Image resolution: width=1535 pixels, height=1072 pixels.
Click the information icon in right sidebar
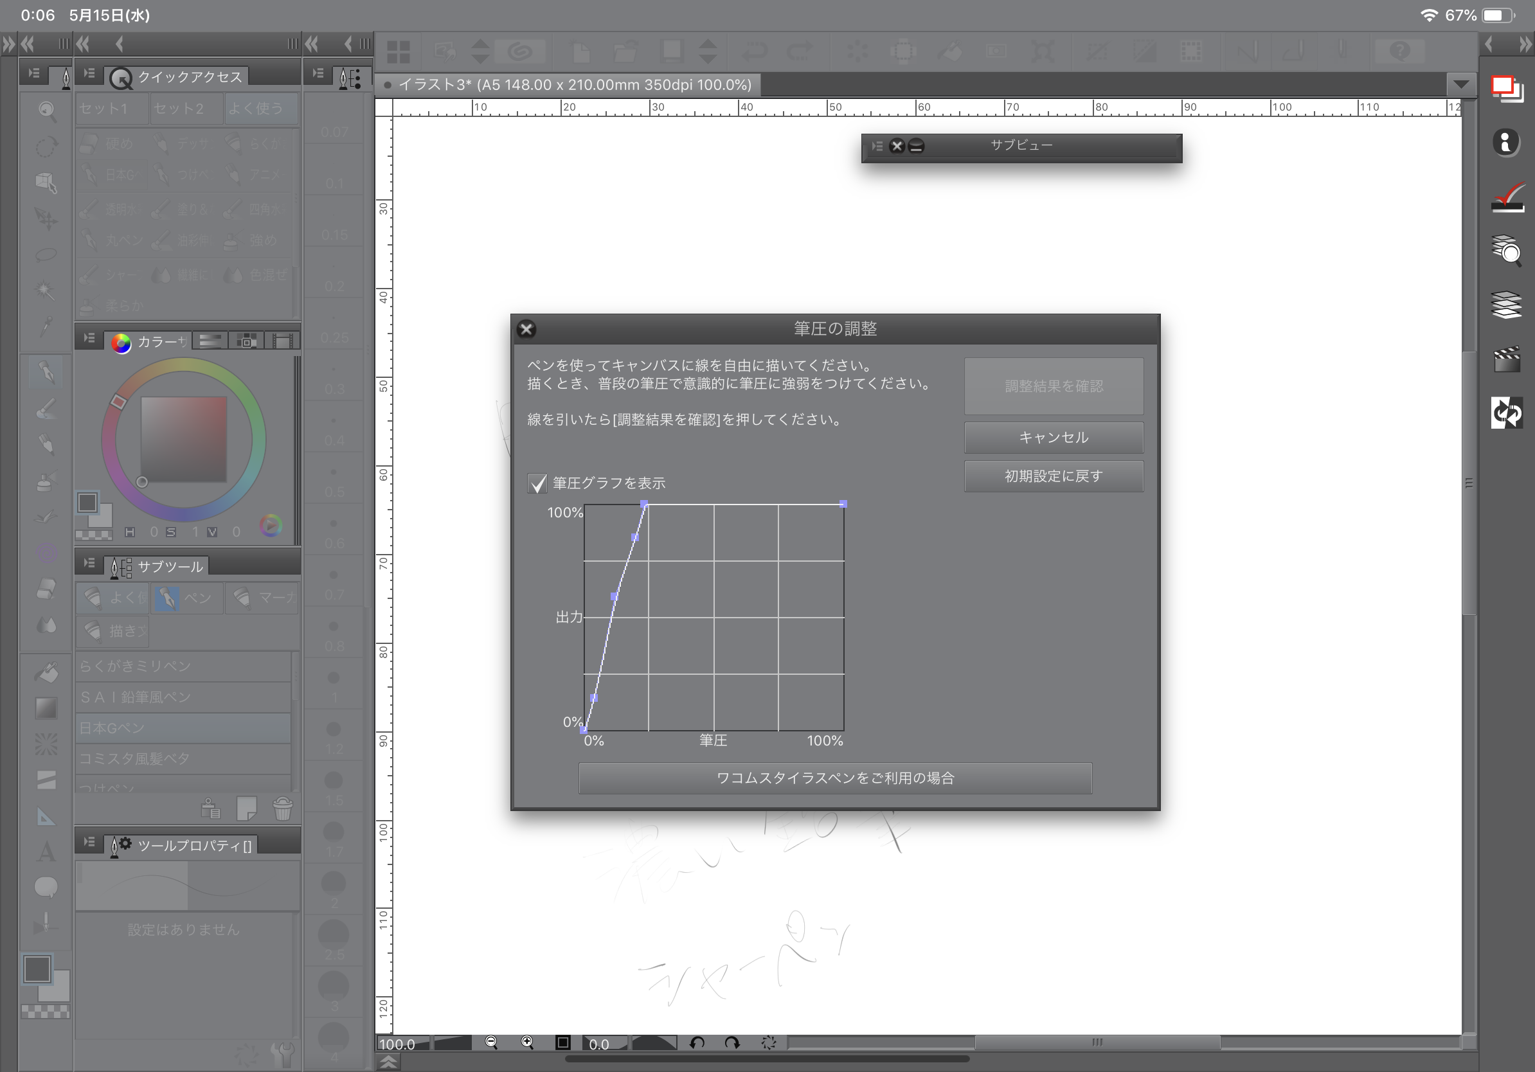[1506, 142]
